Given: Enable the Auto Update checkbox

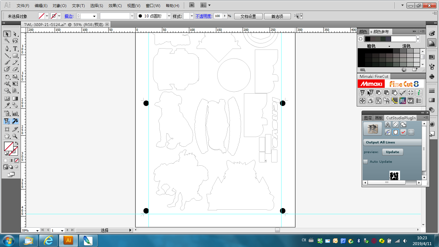Looking at the screenshot, I should (x=365, y=162).
